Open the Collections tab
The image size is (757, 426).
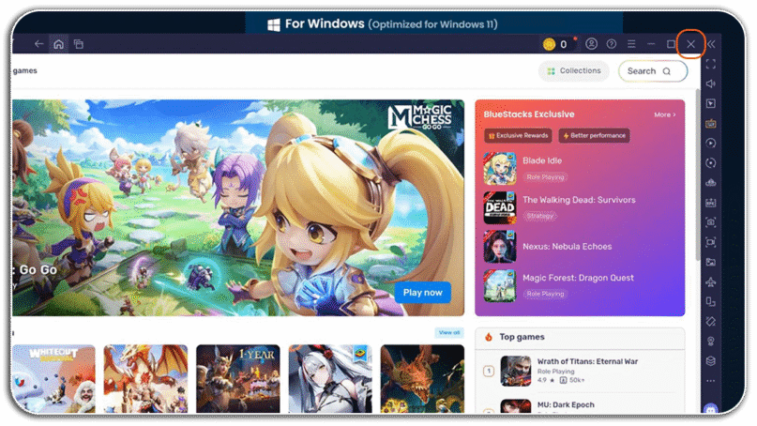click(x=573, y=71)
